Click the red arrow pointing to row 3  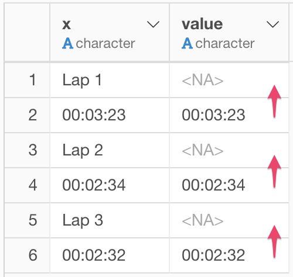click(x=274, y=171)
